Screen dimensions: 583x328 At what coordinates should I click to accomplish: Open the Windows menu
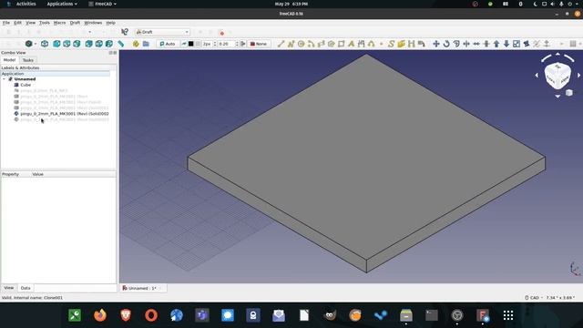click(x=93, y=23)
